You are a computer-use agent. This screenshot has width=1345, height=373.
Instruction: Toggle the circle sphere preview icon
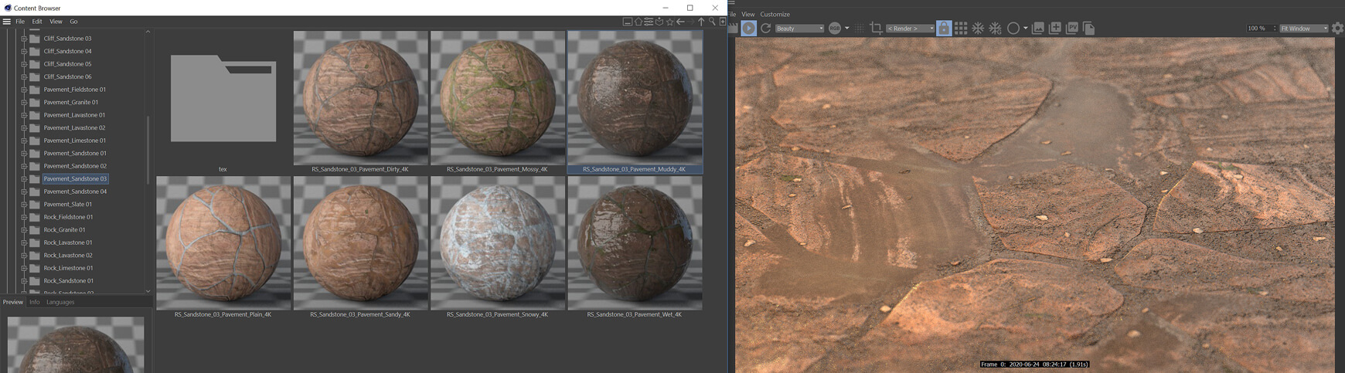[1013, 29]
